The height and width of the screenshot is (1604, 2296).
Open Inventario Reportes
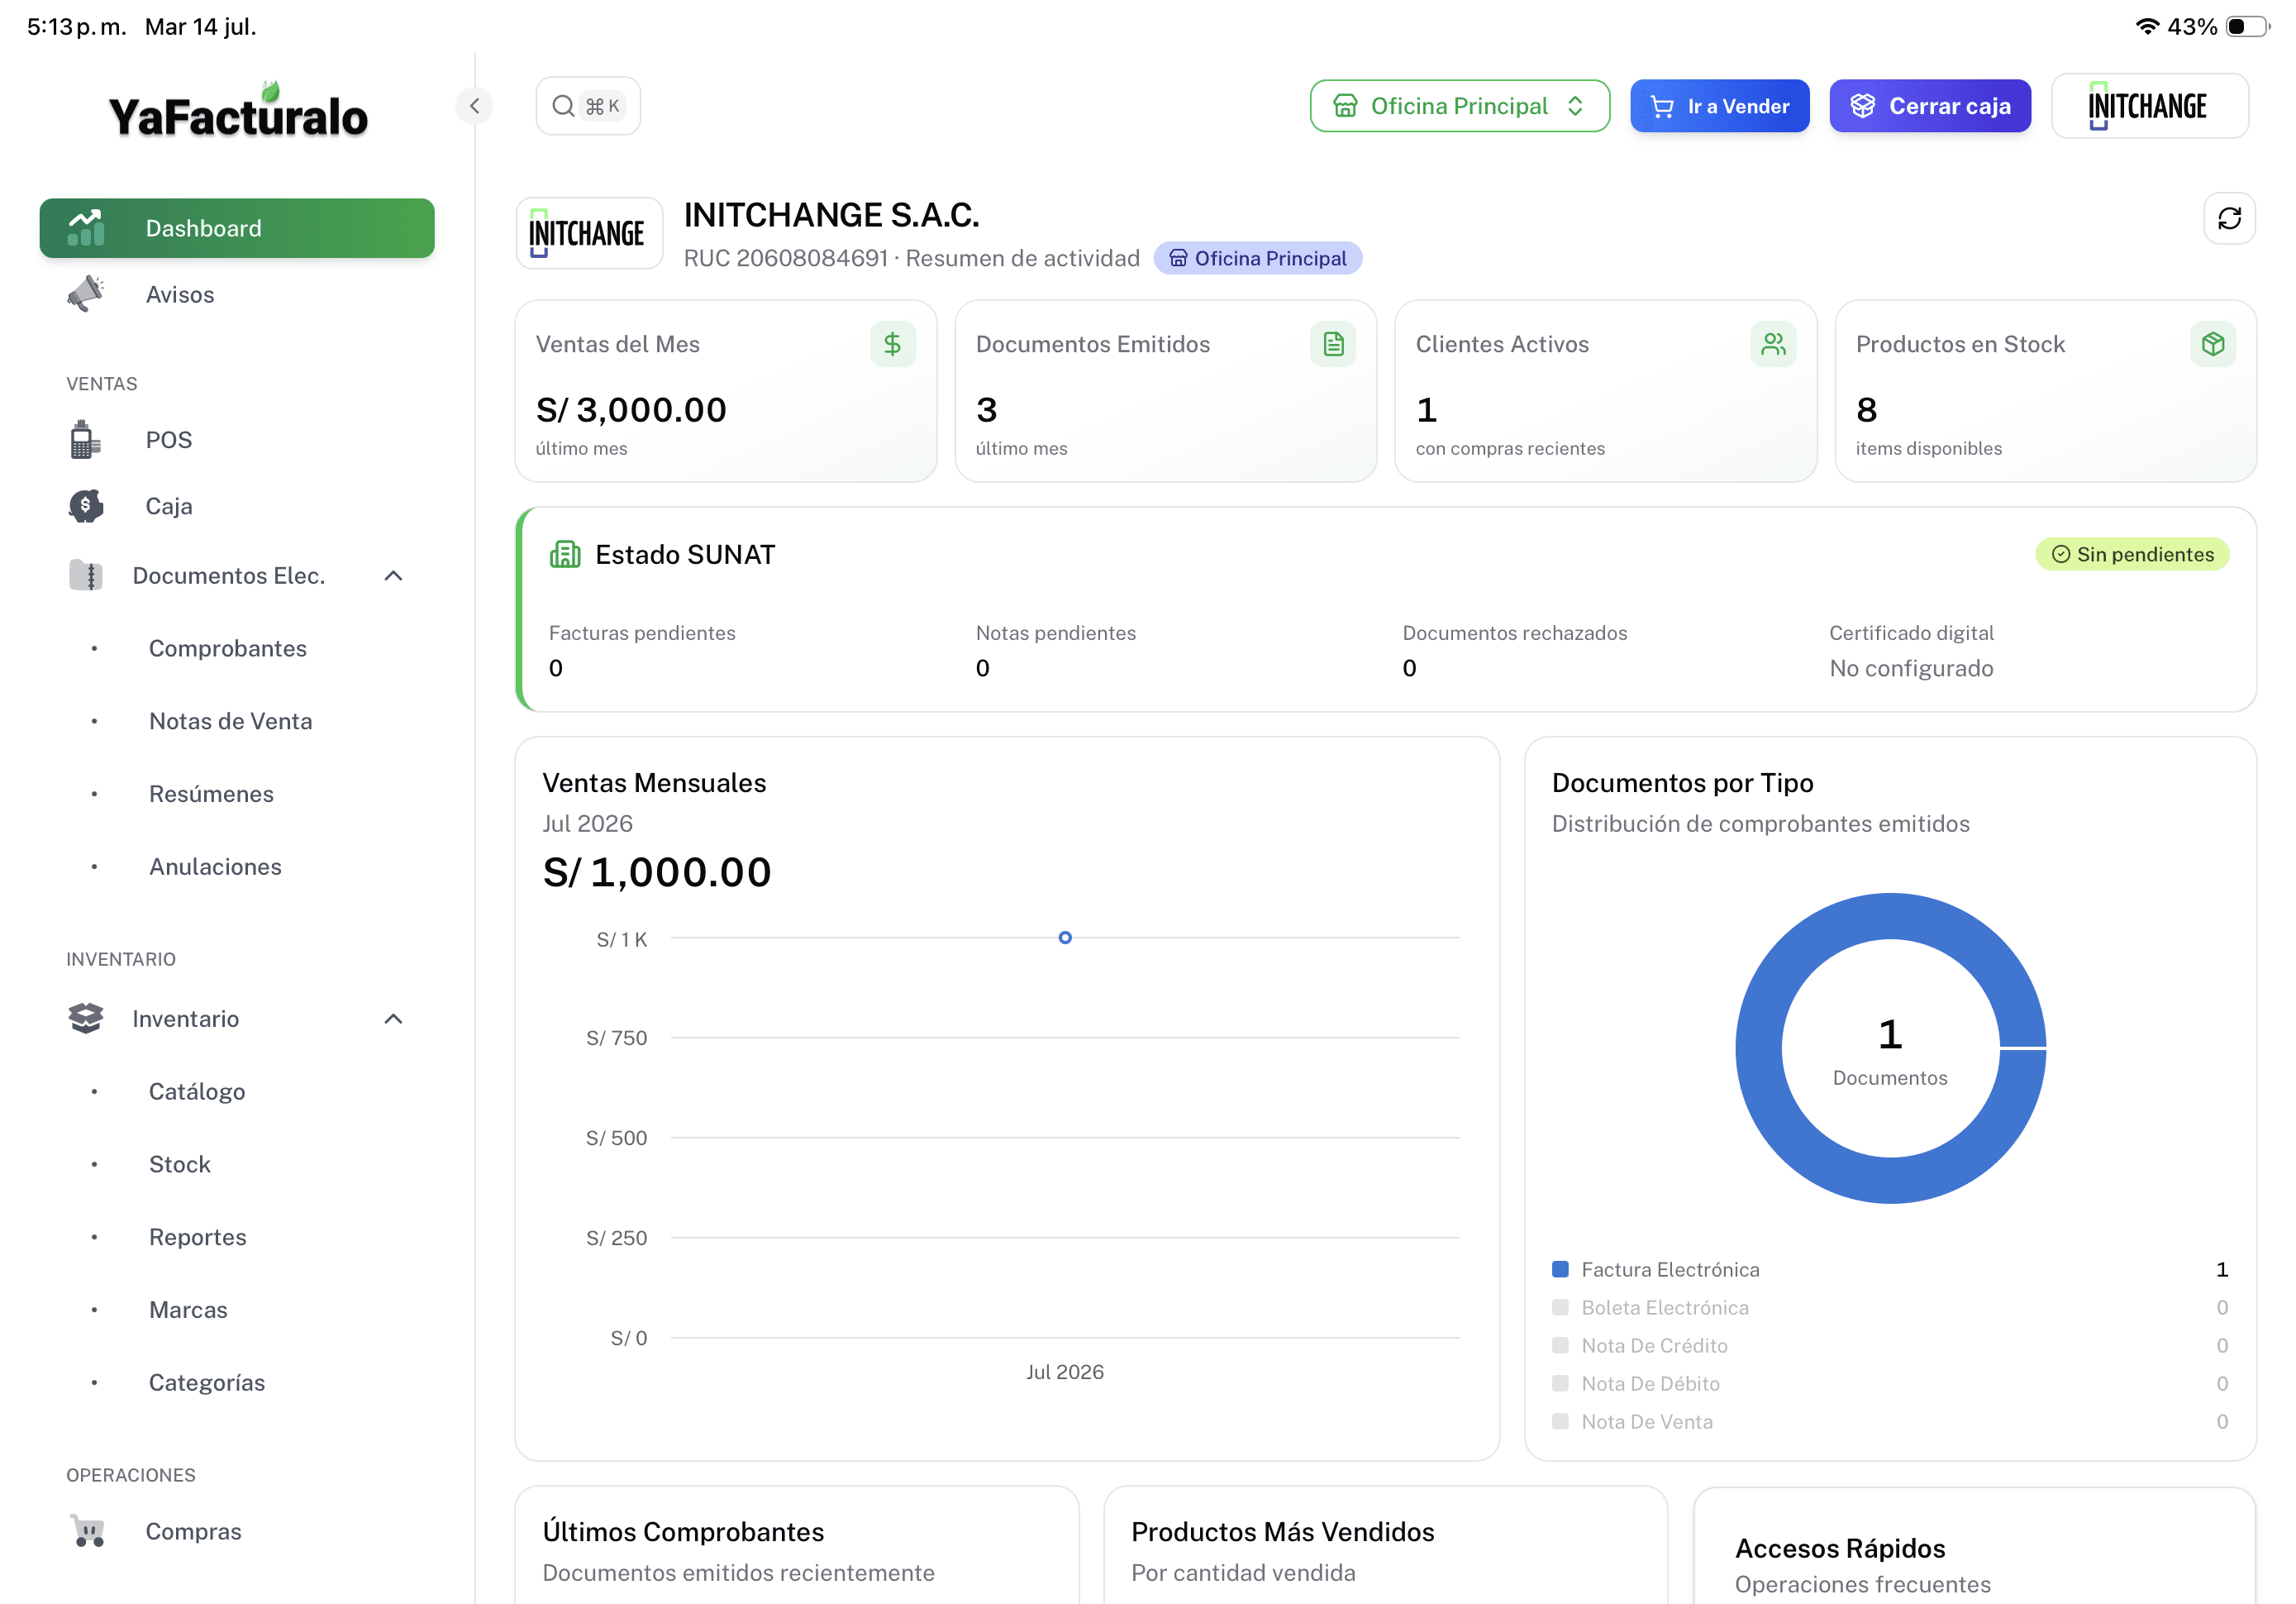pyautogui.click(x=197, y=1238)
